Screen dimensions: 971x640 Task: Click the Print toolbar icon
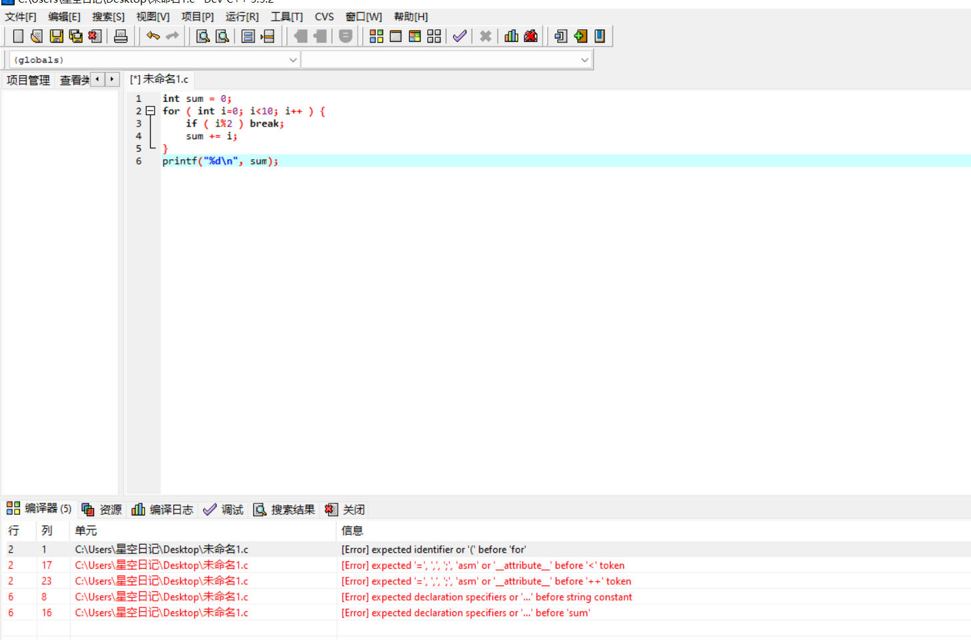point(121,36)
